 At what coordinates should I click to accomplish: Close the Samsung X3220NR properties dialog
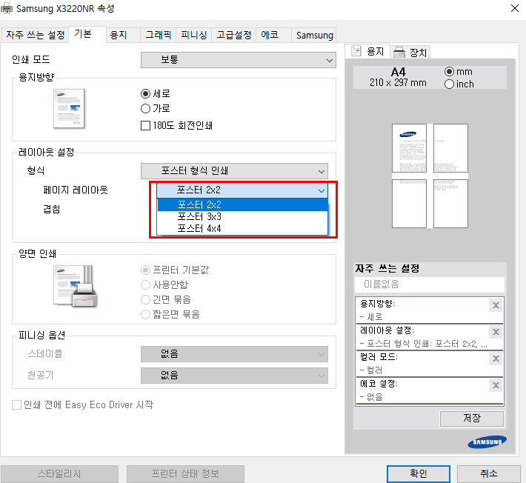[515, 8]
